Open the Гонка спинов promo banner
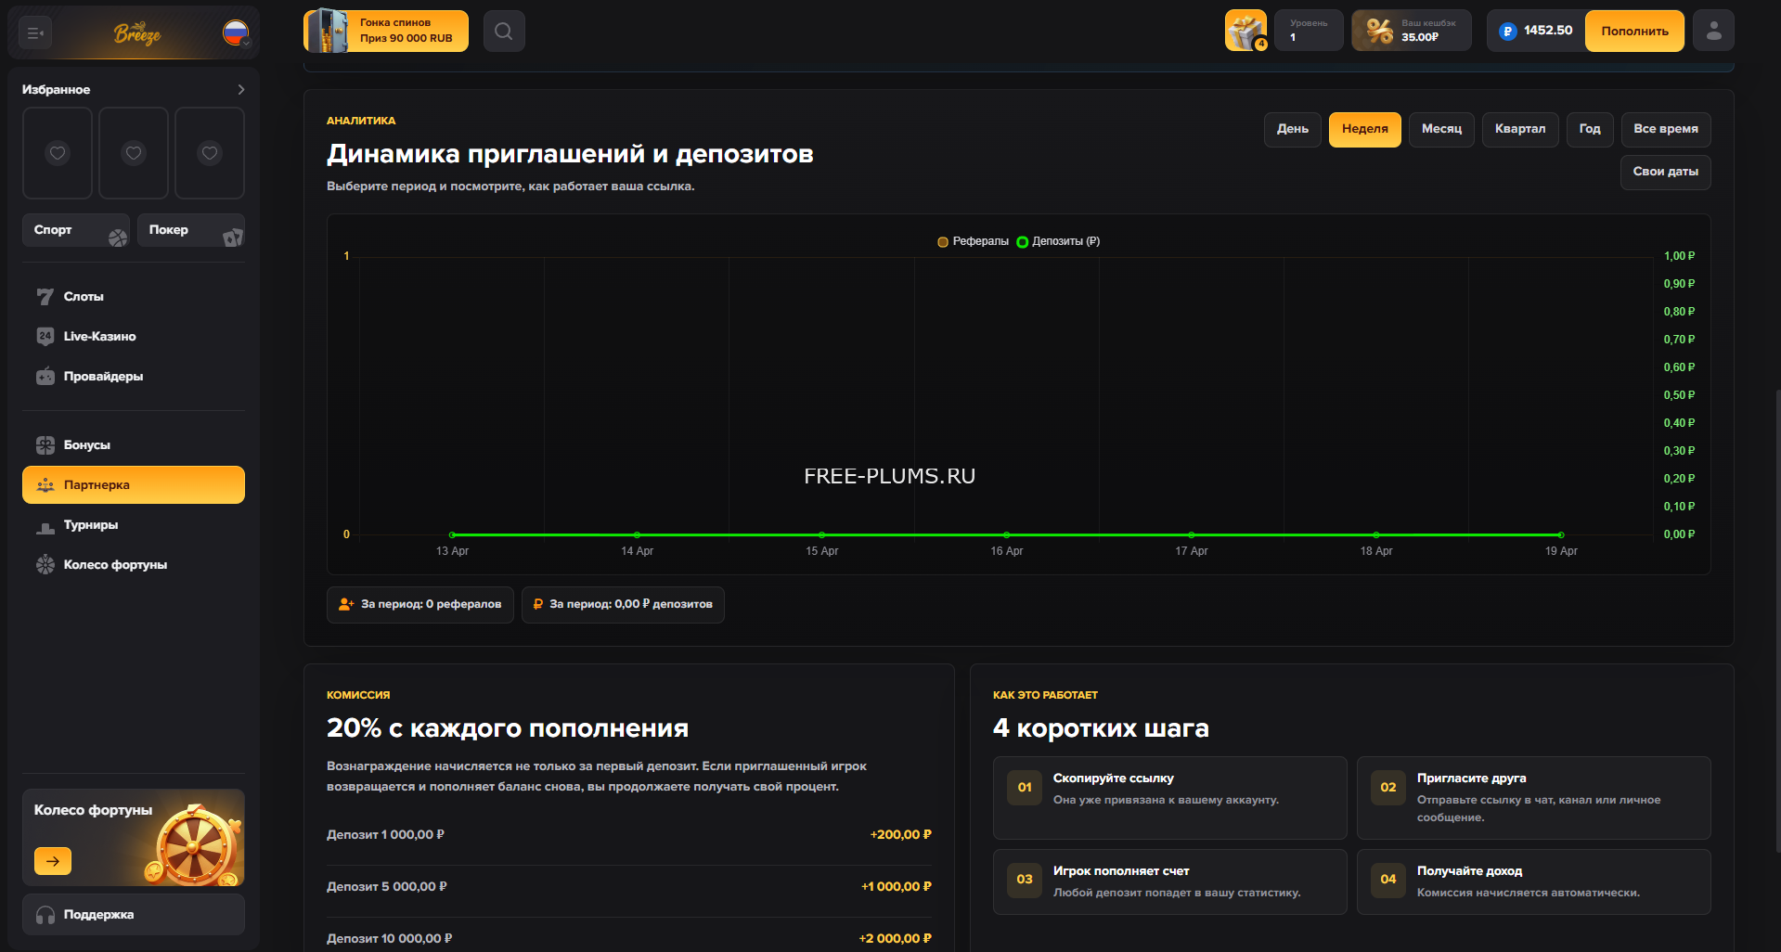Viewport: 1781px width, 952px height. coord(386,32)
